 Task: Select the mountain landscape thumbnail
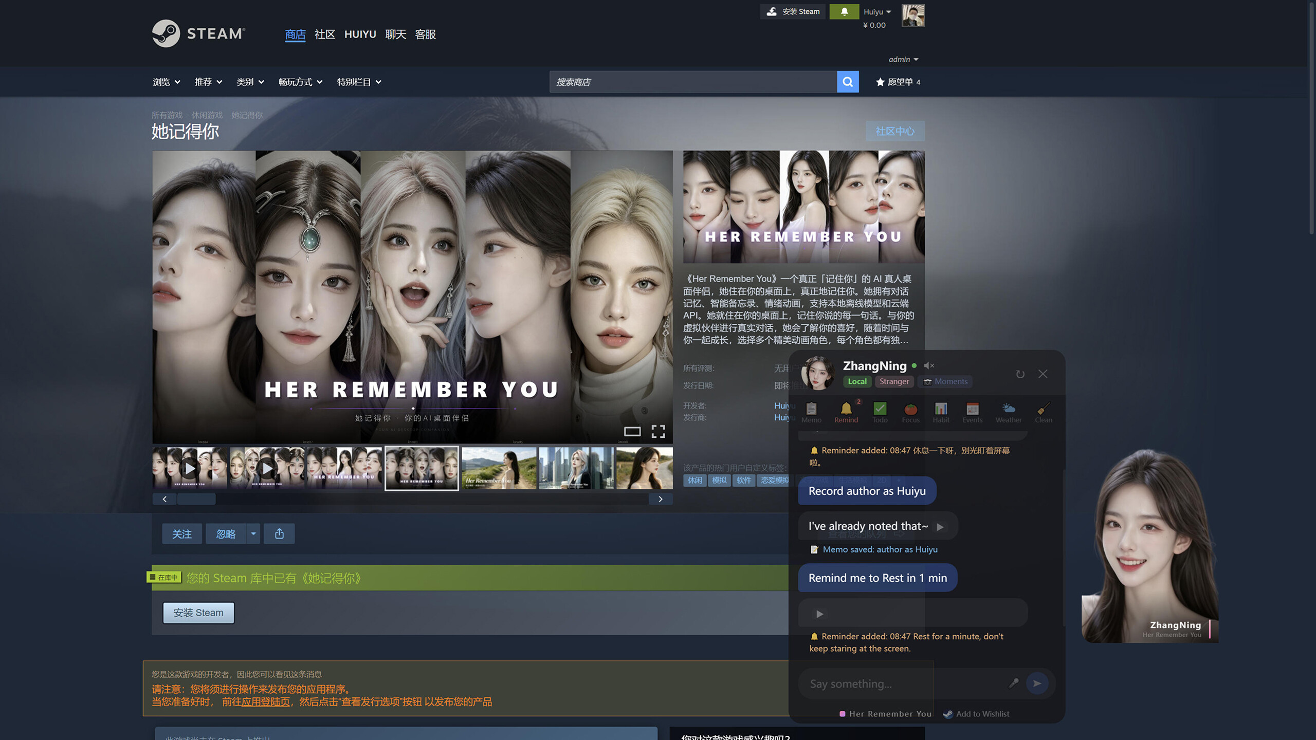tap(499, 468)
